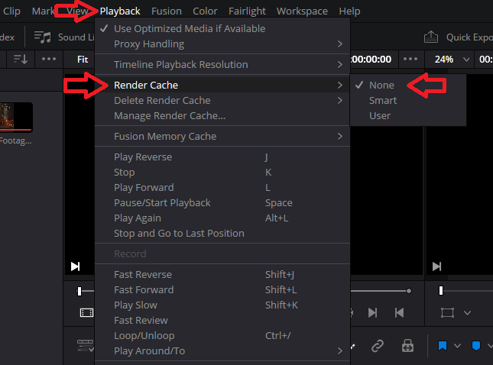The width and height of the screenshot is (493, 365).
Task: Choose Smart render cache mode
Action: (x=382, y=101)
